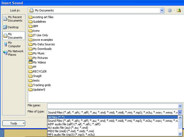
Task: Click the file type list scroll-down arrow
Action: click(180, 134)
